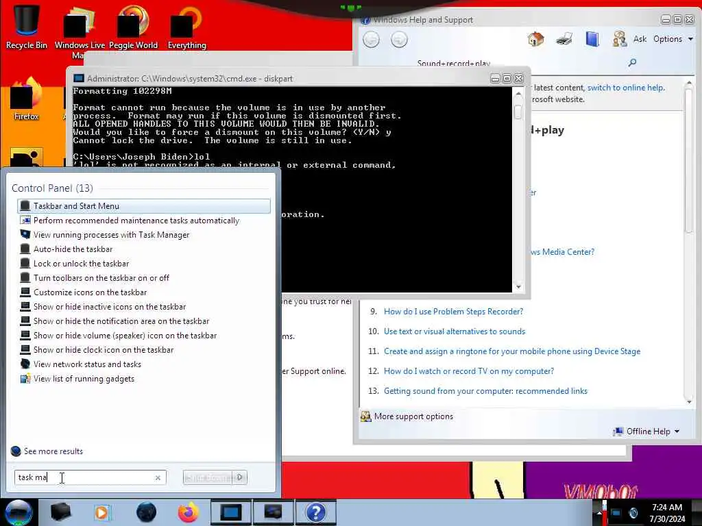Switch to Help and Support taskbar button
702x526 pixels.
(x=315, y=512)
